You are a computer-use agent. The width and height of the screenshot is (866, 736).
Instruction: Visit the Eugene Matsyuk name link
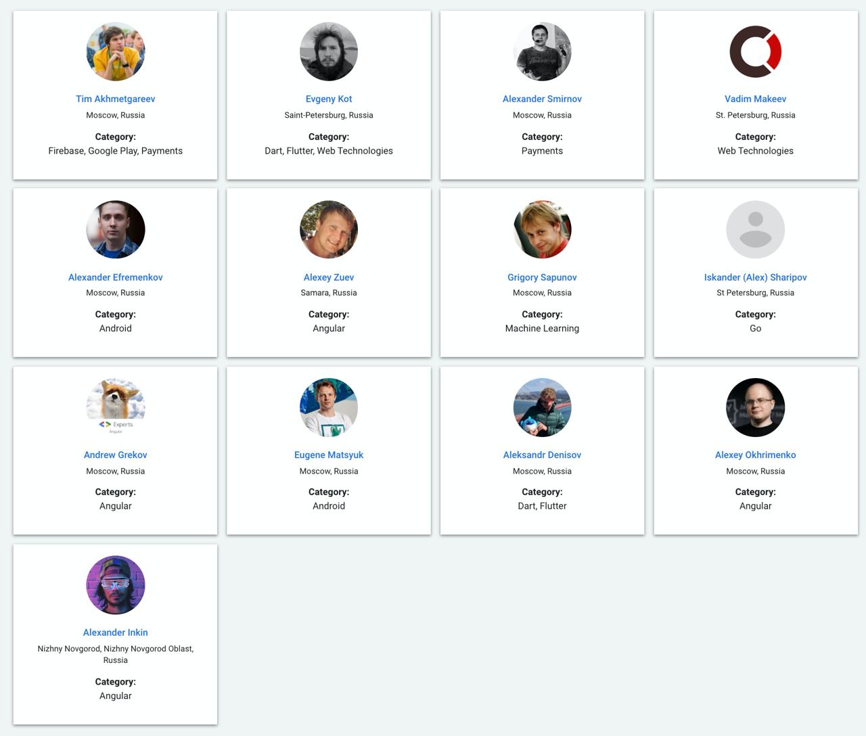click(x=329, y=455)
